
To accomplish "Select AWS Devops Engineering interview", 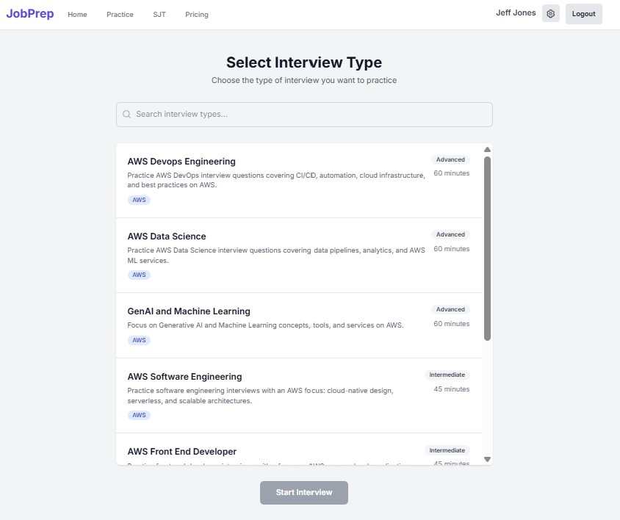I will pyautogui.click(x=299, y=181).
